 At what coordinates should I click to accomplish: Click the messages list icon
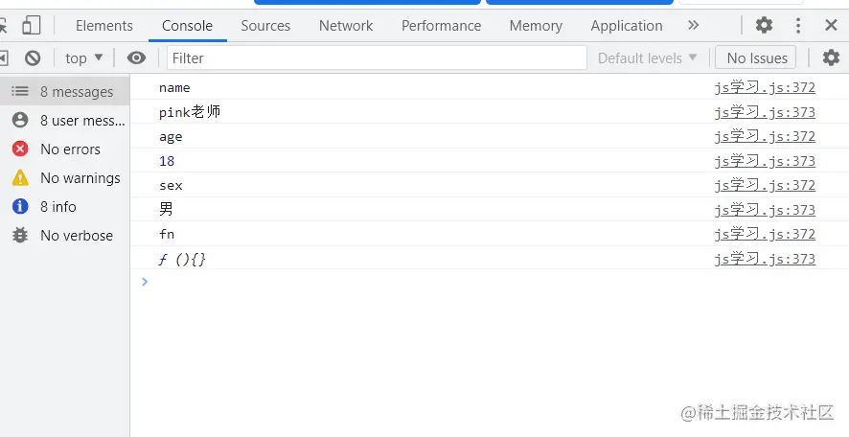[x=20, y=91]
